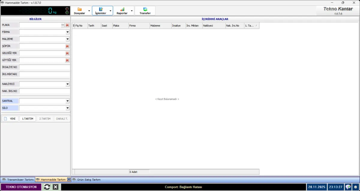Viewport: 360px width, 191px height.
Task: Click the round indicator icon beside chat bubble
Action: 355,187
